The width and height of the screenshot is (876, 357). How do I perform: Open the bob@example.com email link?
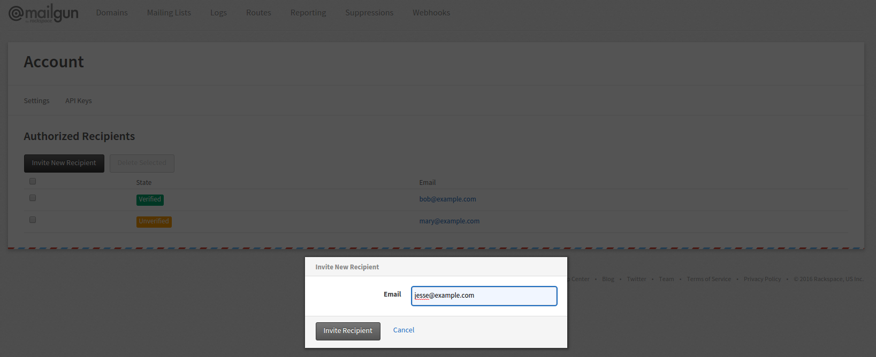point(447,199)
